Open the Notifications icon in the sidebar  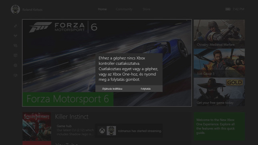coord(16,55)
